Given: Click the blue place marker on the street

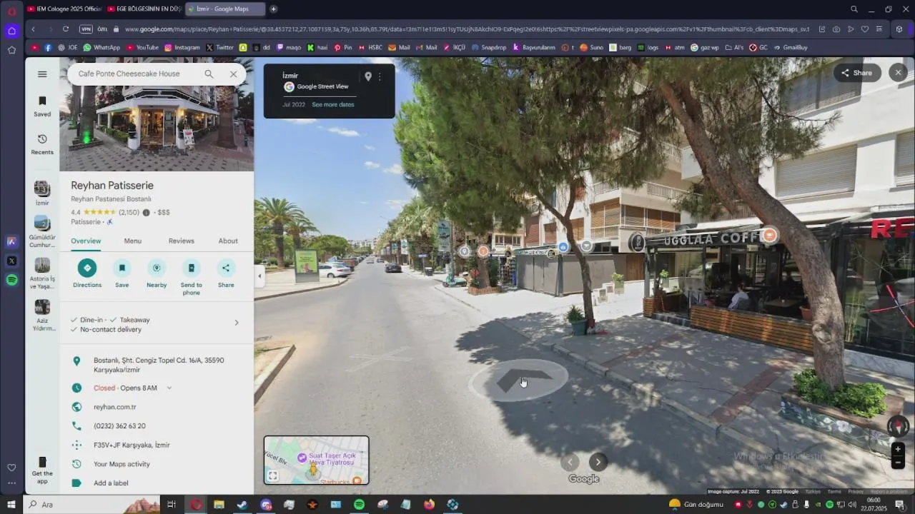Looking at the screenshot, I should (563, 247).
